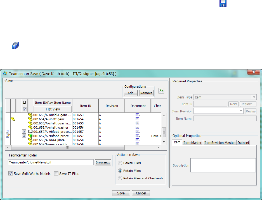Click the drawing icon of first 001657 row
Viewport: 262px width, 200px height.
pyautogui.click(x=30, y=132)
